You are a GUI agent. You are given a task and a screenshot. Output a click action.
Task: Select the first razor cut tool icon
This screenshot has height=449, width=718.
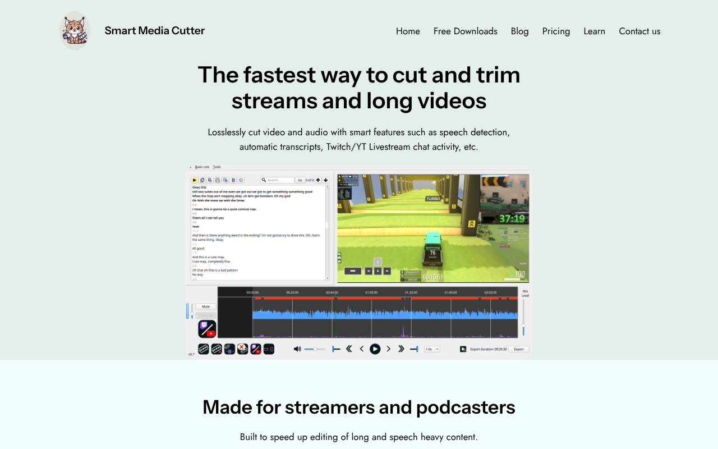[x=204, y=349]
